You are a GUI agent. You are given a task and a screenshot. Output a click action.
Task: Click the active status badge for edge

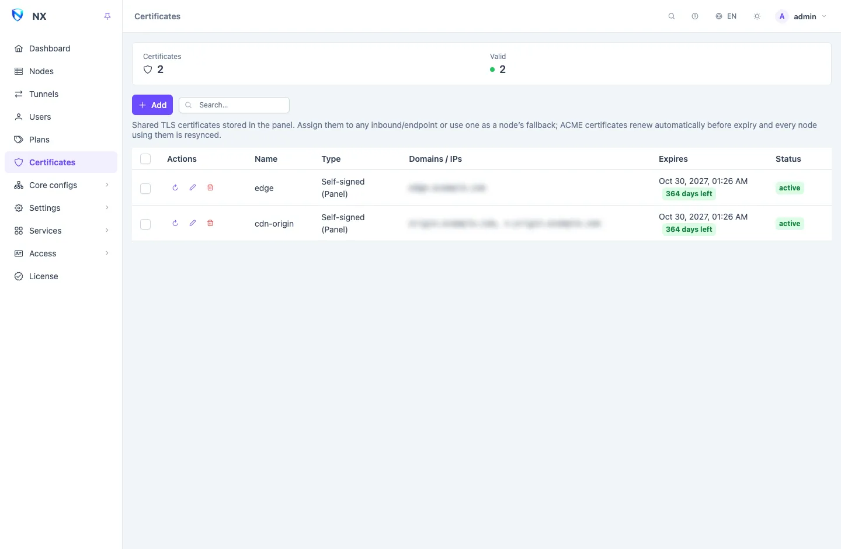[x=790, y=188]
